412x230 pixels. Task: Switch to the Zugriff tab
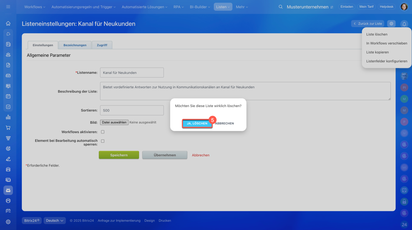(102, 45)
